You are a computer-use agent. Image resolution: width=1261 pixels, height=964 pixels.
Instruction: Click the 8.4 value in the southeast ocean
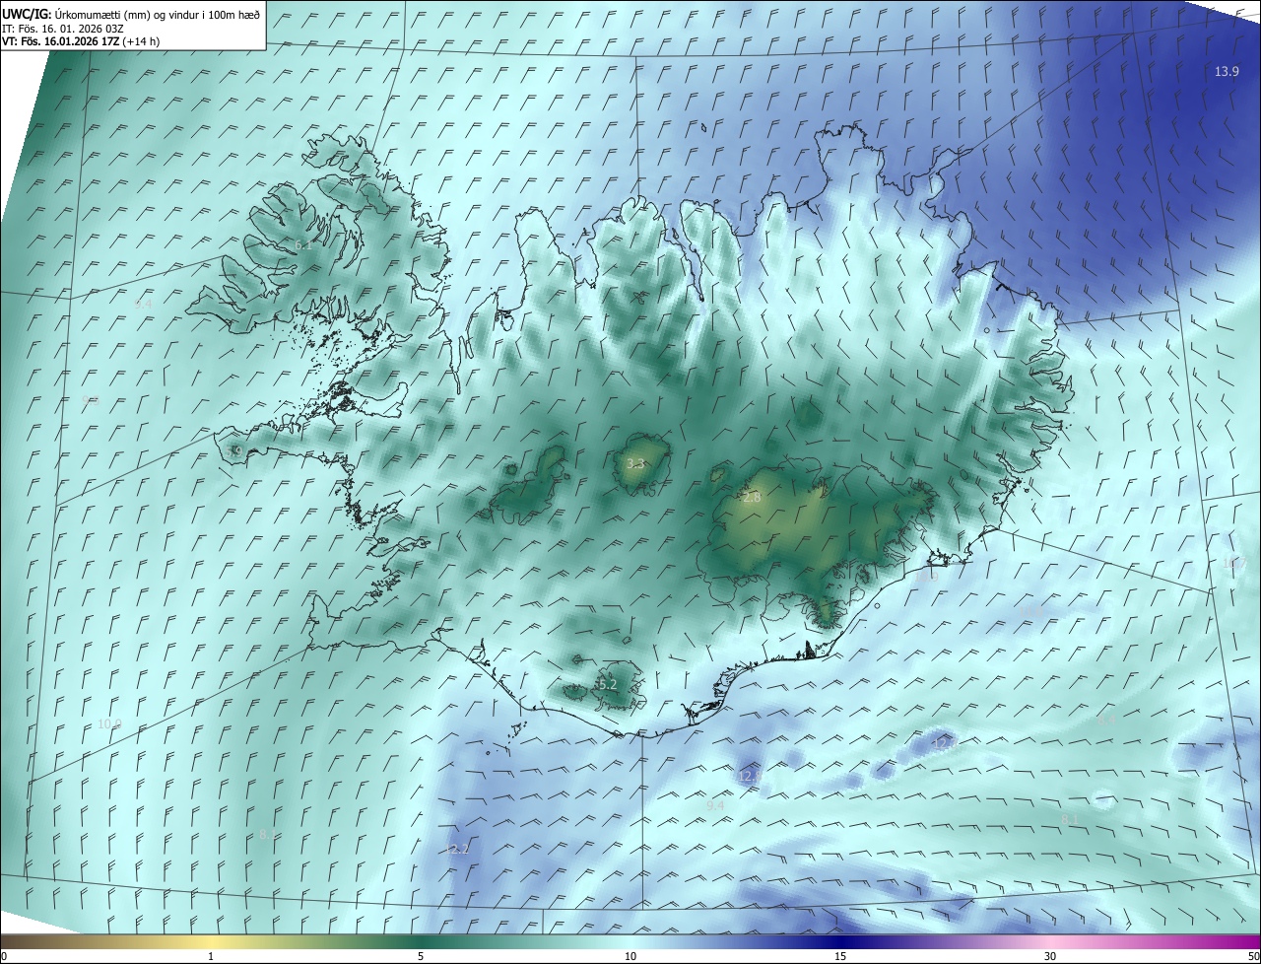pos(1106,721)
